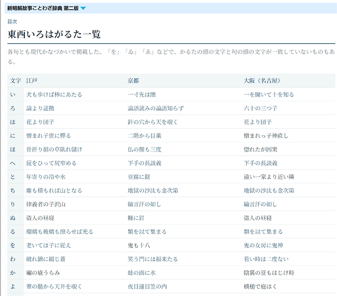Select 屁をひって尻窄める entry

pyautogui.click(x=51, y=163)
